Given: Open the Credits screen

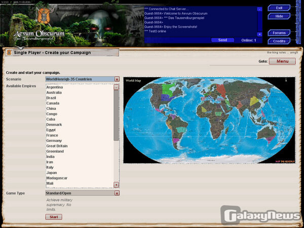Looking at the screenshot, I should 279,41.
